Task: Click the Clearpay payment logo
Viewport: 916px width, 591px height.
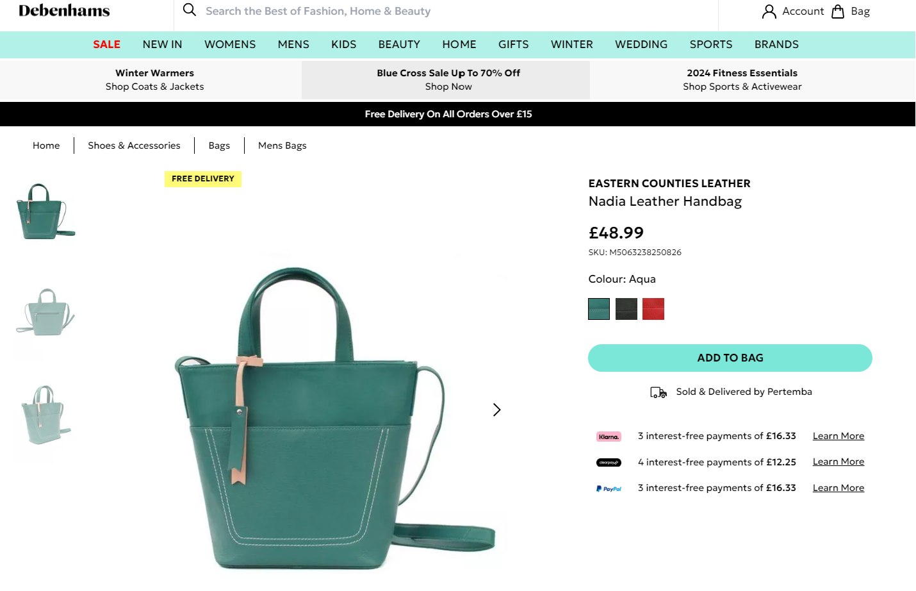Action: pyautogui.click(x=609, y=462)
